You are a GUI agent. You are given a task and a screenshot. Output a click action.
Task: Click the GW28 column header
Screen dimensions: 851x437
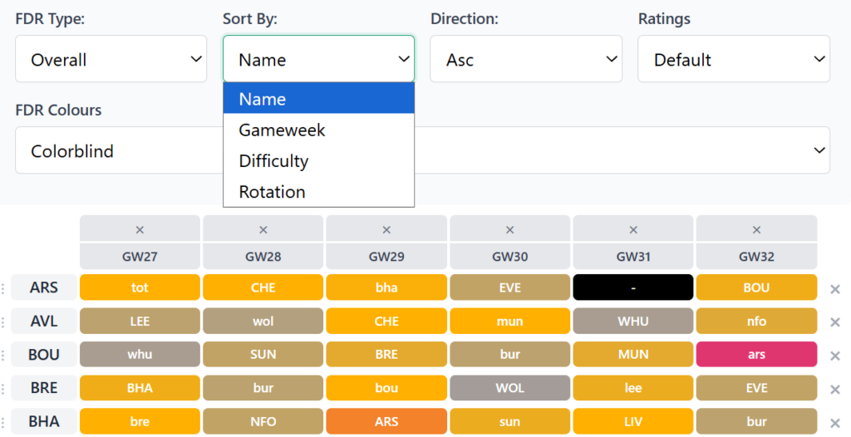(x=263, y=256)
